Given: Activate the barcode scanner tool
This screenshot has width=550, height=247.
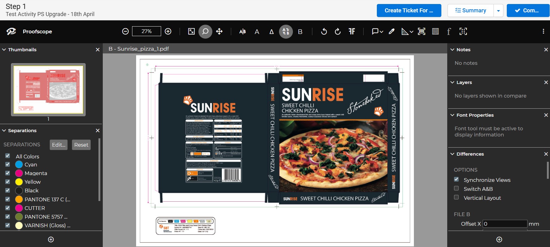Looking at the screenshot, I should coord(422,31).
